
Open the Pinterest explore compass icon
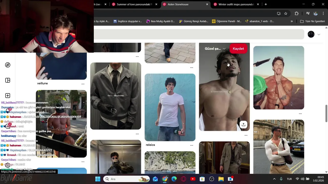[x=8, y=65]
